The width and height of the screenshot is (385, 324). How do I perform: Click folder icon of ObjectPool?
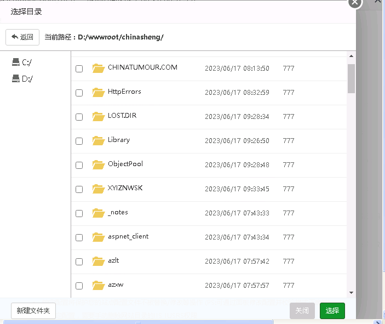(x=99, y=164)
